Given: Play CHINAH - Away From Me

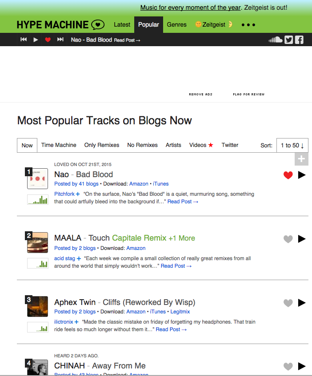Looking at the screenshot, I should (302, 366).
